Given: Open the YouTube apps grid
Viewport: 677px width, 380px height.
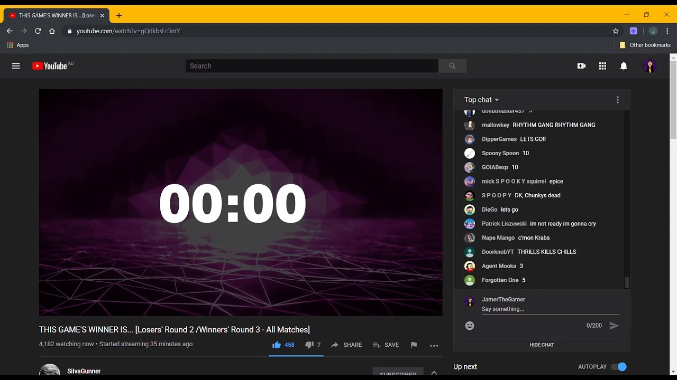Looking at the screenshot, I should 602,66.
